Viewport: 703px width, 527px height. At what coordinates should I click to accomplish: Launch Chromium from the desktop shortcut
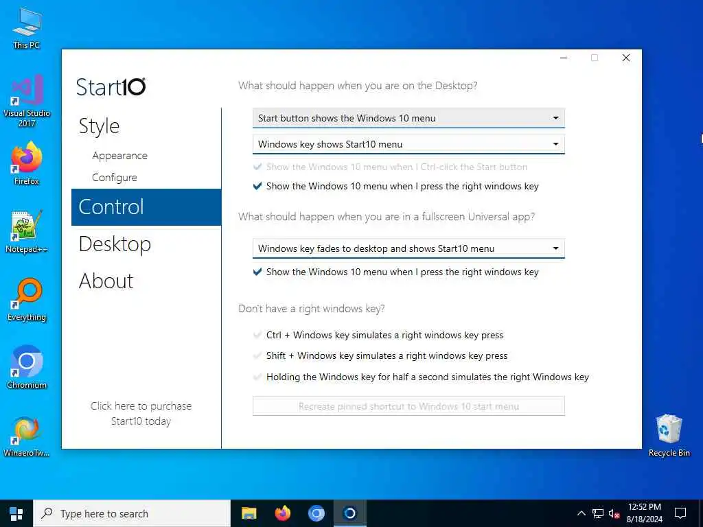pos(27,368)
